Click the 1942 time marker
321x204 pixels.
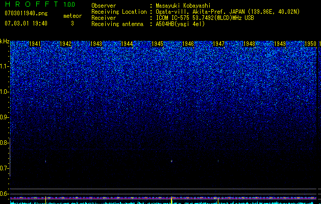65,44
